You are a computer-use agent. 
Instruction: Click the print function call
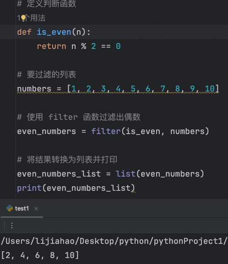[x=29, y=188]
